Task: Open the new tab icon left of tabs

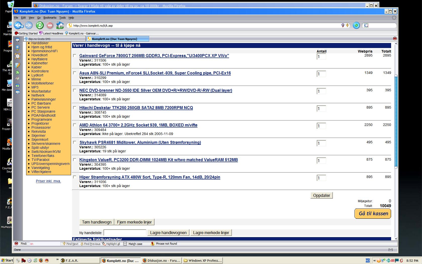Action: (x=18, y=40)
